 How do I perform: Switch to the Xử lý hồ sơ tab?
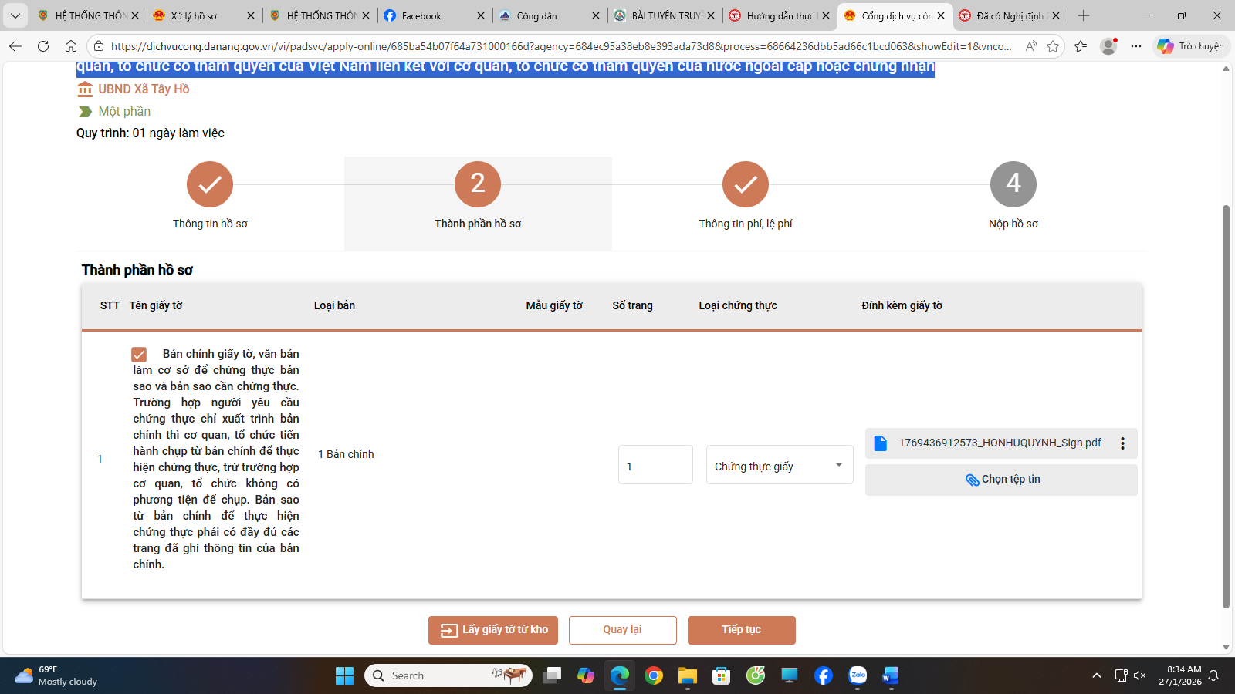coord(194,15)
